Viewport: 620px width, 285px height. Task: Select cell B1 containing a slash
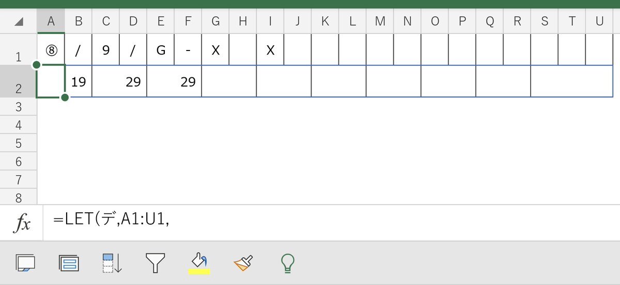(x=79, y=49)
